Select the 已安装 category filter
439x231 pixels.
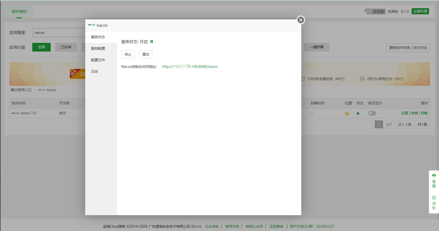(66, 47)
